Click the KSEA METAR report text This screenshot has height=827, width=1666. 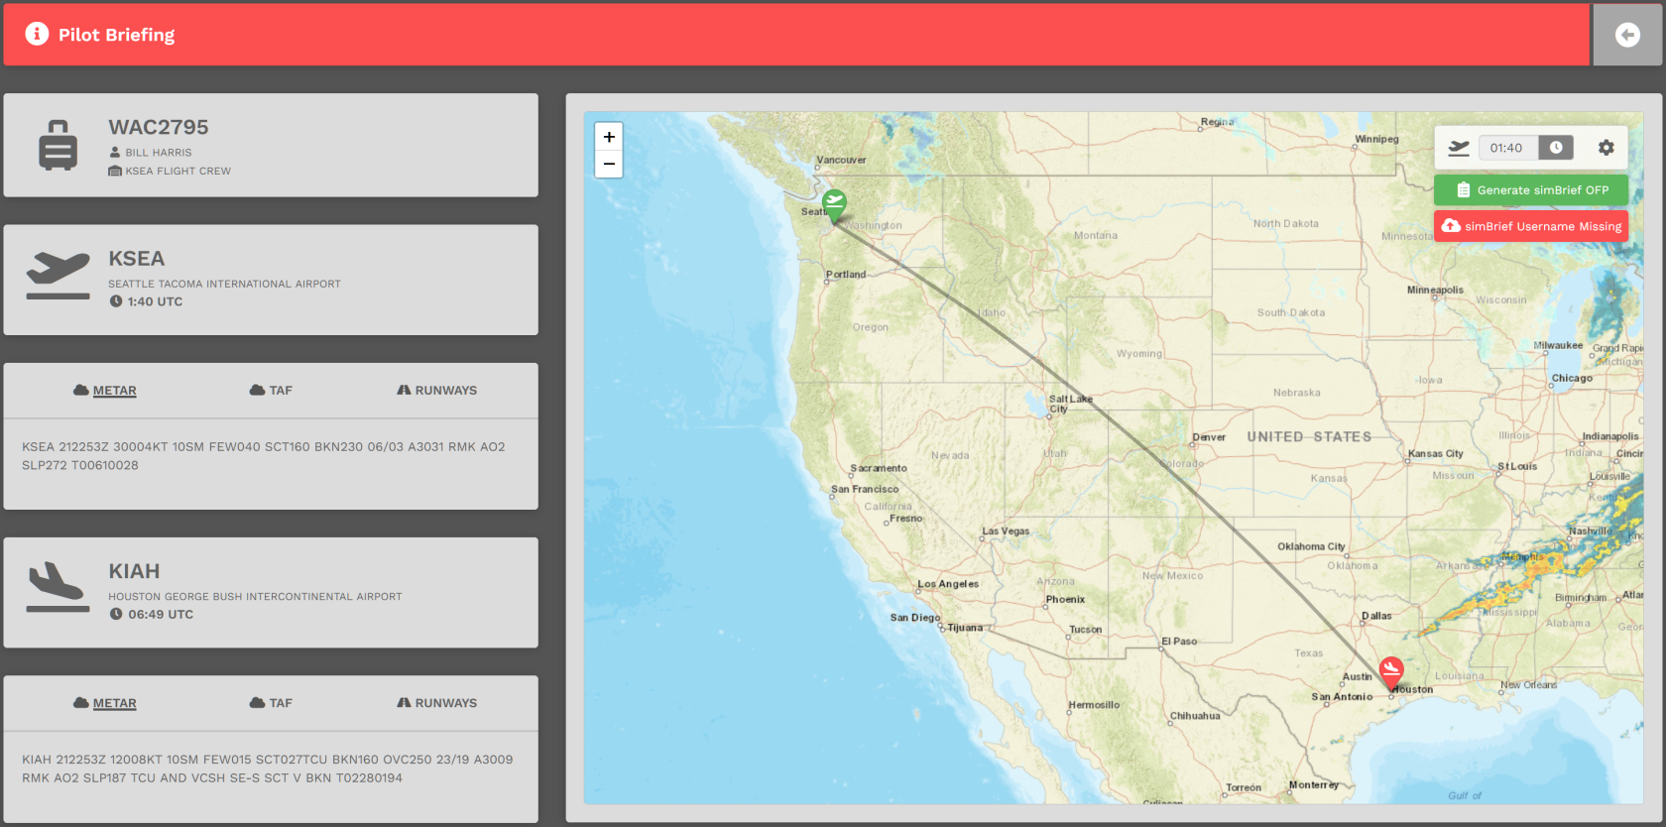coord(264,456)
